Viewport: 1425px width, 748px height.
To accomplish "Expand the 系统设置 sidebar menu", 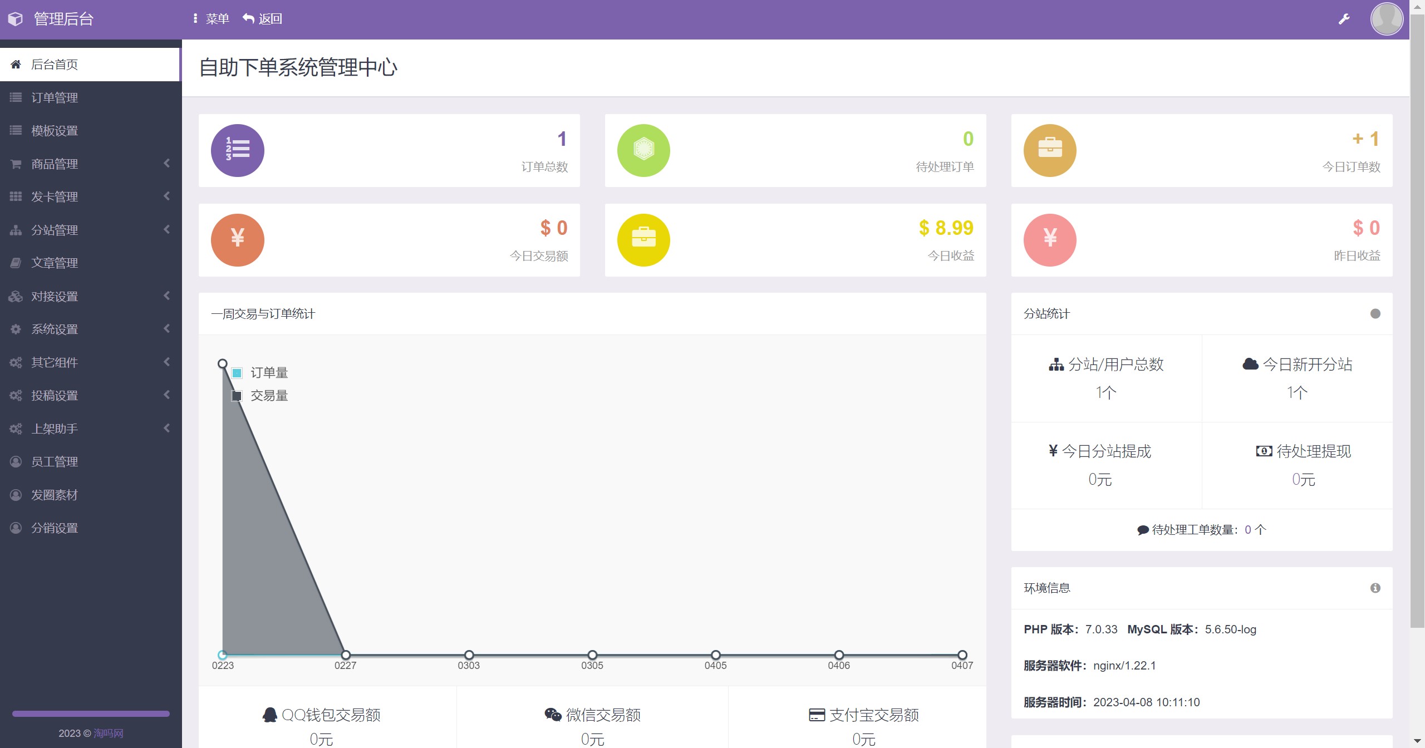I will point(55,329).
